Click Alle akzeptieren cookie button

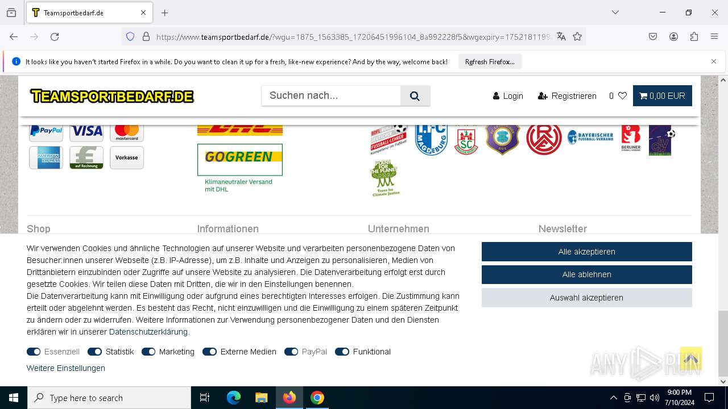(x=587, y=252)
